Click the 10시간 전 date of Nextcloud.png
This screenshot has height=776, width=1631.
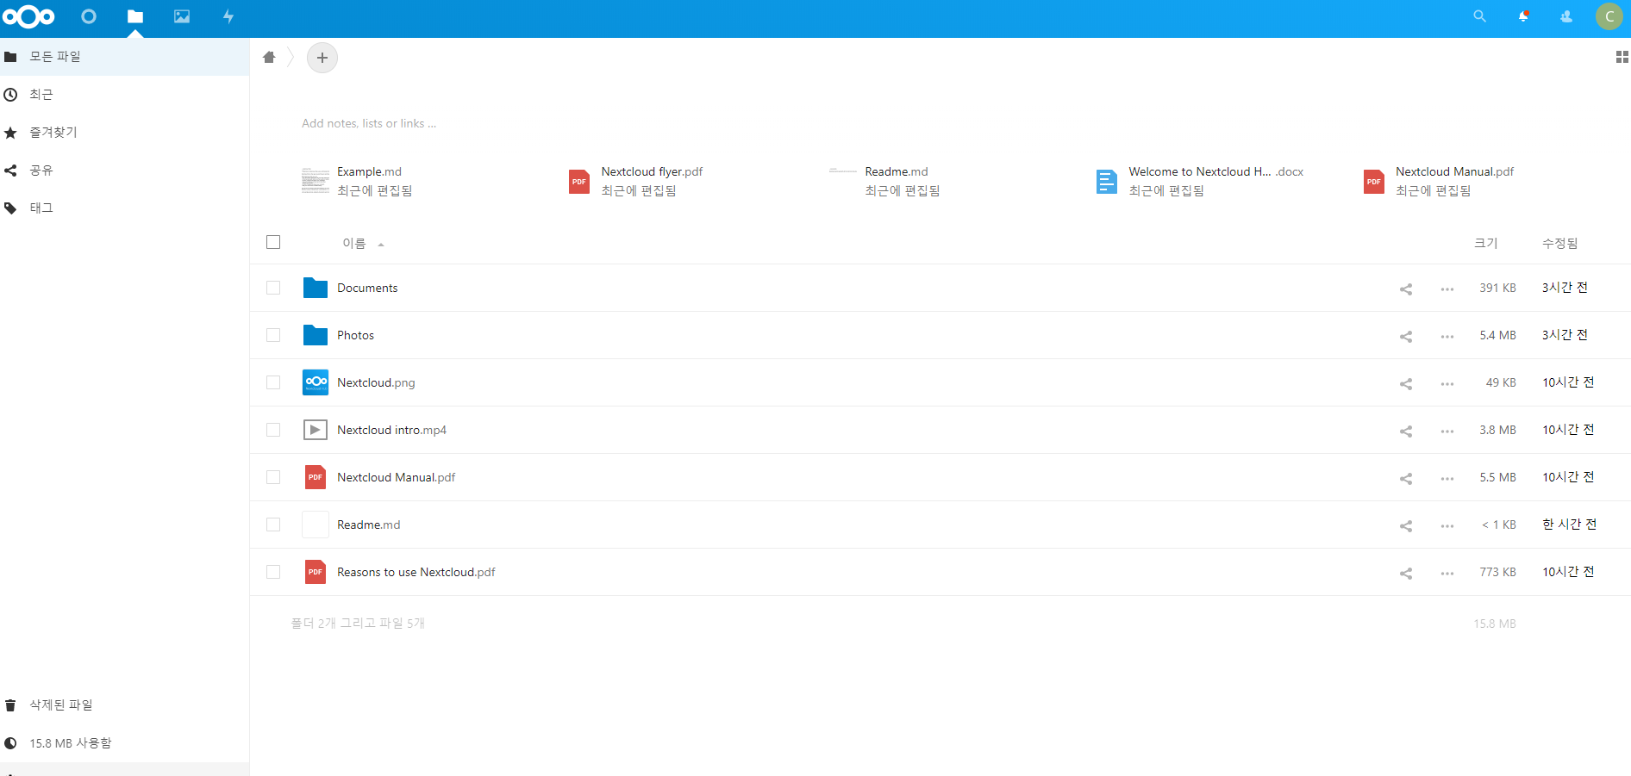(x=1568, y=382)
